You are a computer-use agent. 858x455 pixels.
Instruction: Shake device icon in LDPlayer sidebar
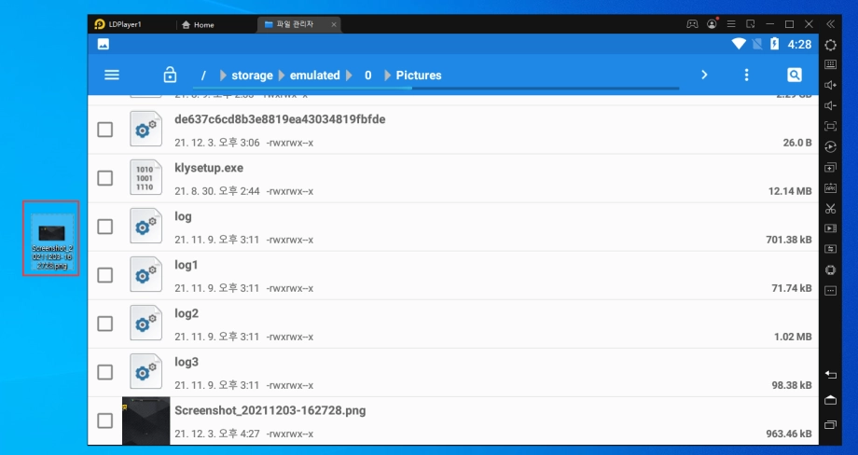[831, 270]
